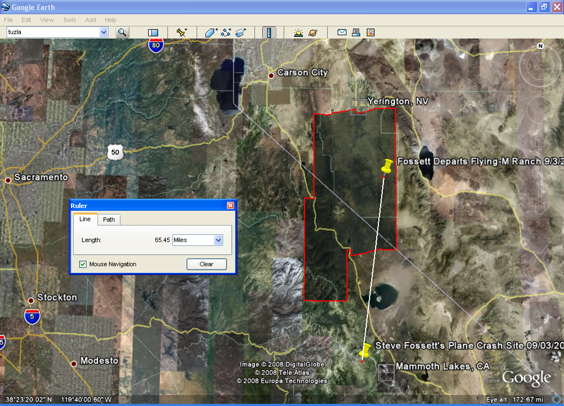The width and height of the screenshot is (564, 406).
Task: Open the Tools menu
Action: coord(69,20)
